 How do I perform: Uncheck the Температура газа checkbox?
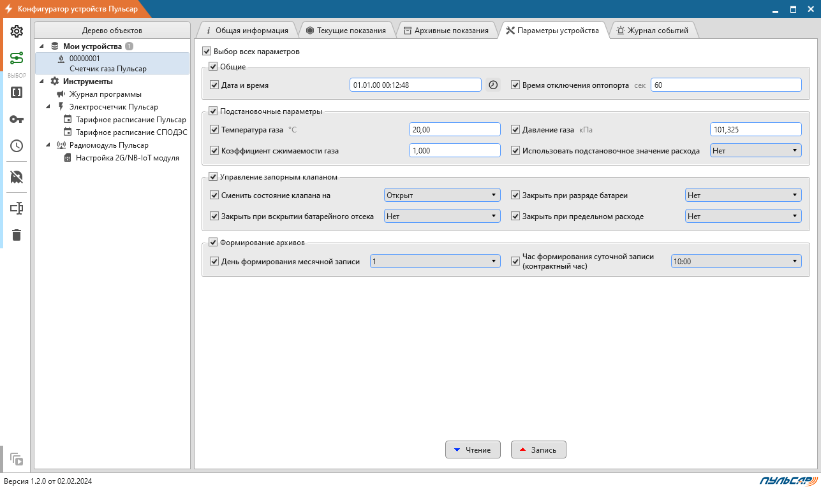[214, 130]
